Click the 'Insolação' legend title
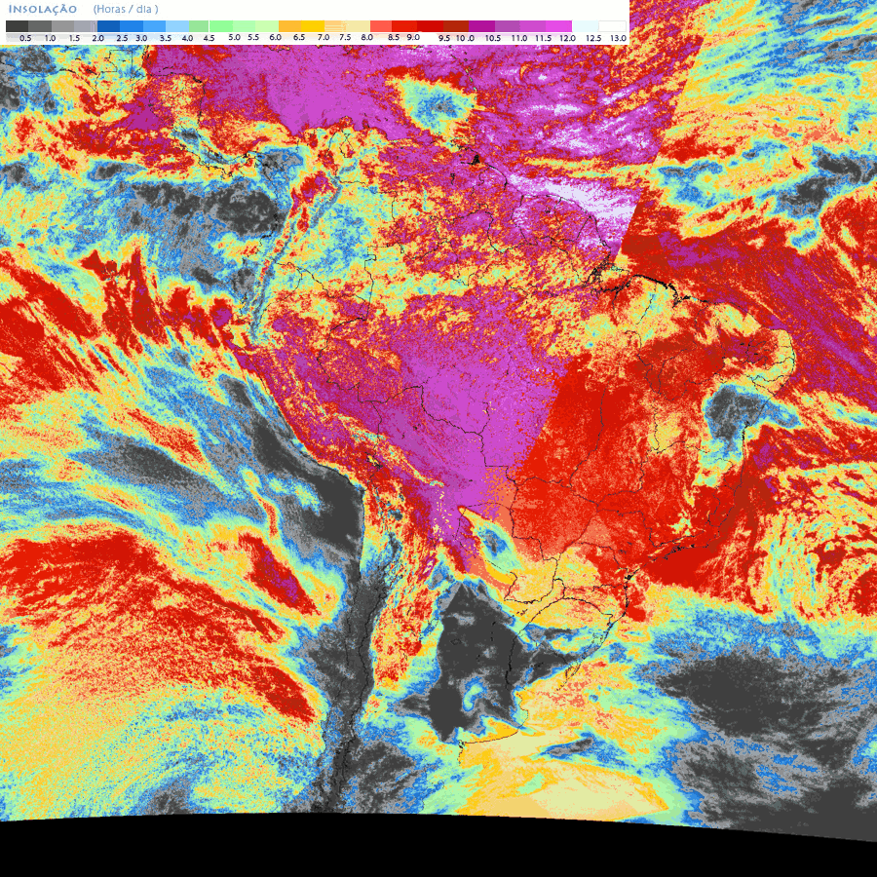 pyautogui.click(x=43, y=9)
